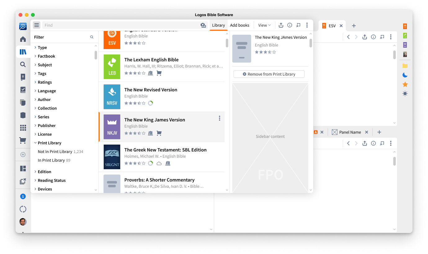Go back using the ESV panel back arrow
The width and height of the screenshot is (428, 254).
[348, 37]
